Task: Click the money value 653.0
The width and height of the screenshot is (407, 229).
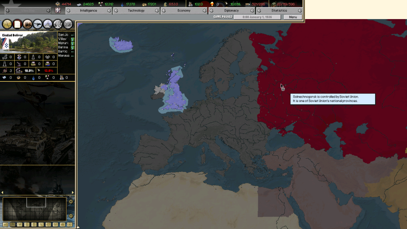Action: pos(173,4)
